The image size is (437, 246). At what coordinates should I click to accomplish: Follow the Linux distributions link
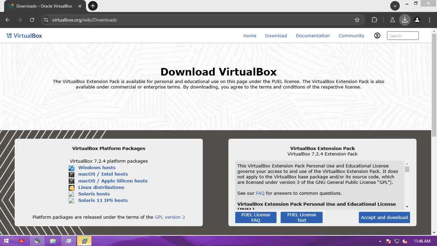[x=101, y=187]
